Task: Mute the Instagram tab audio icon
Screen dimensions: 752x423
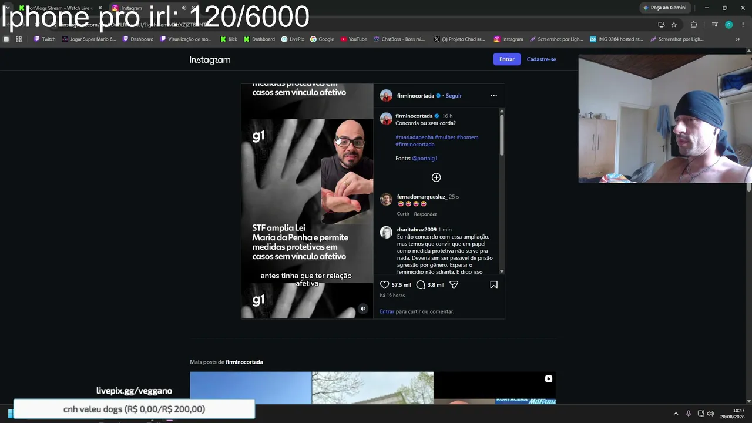Action: point(184,8)
